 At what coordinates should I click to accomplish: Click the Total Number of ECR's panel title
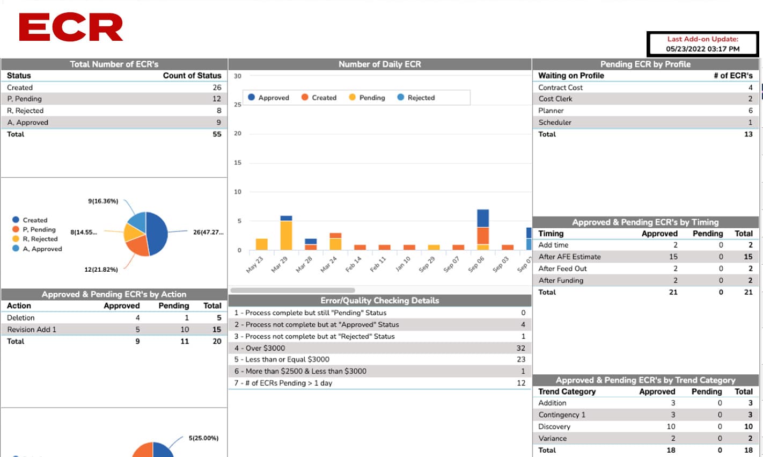114,64
